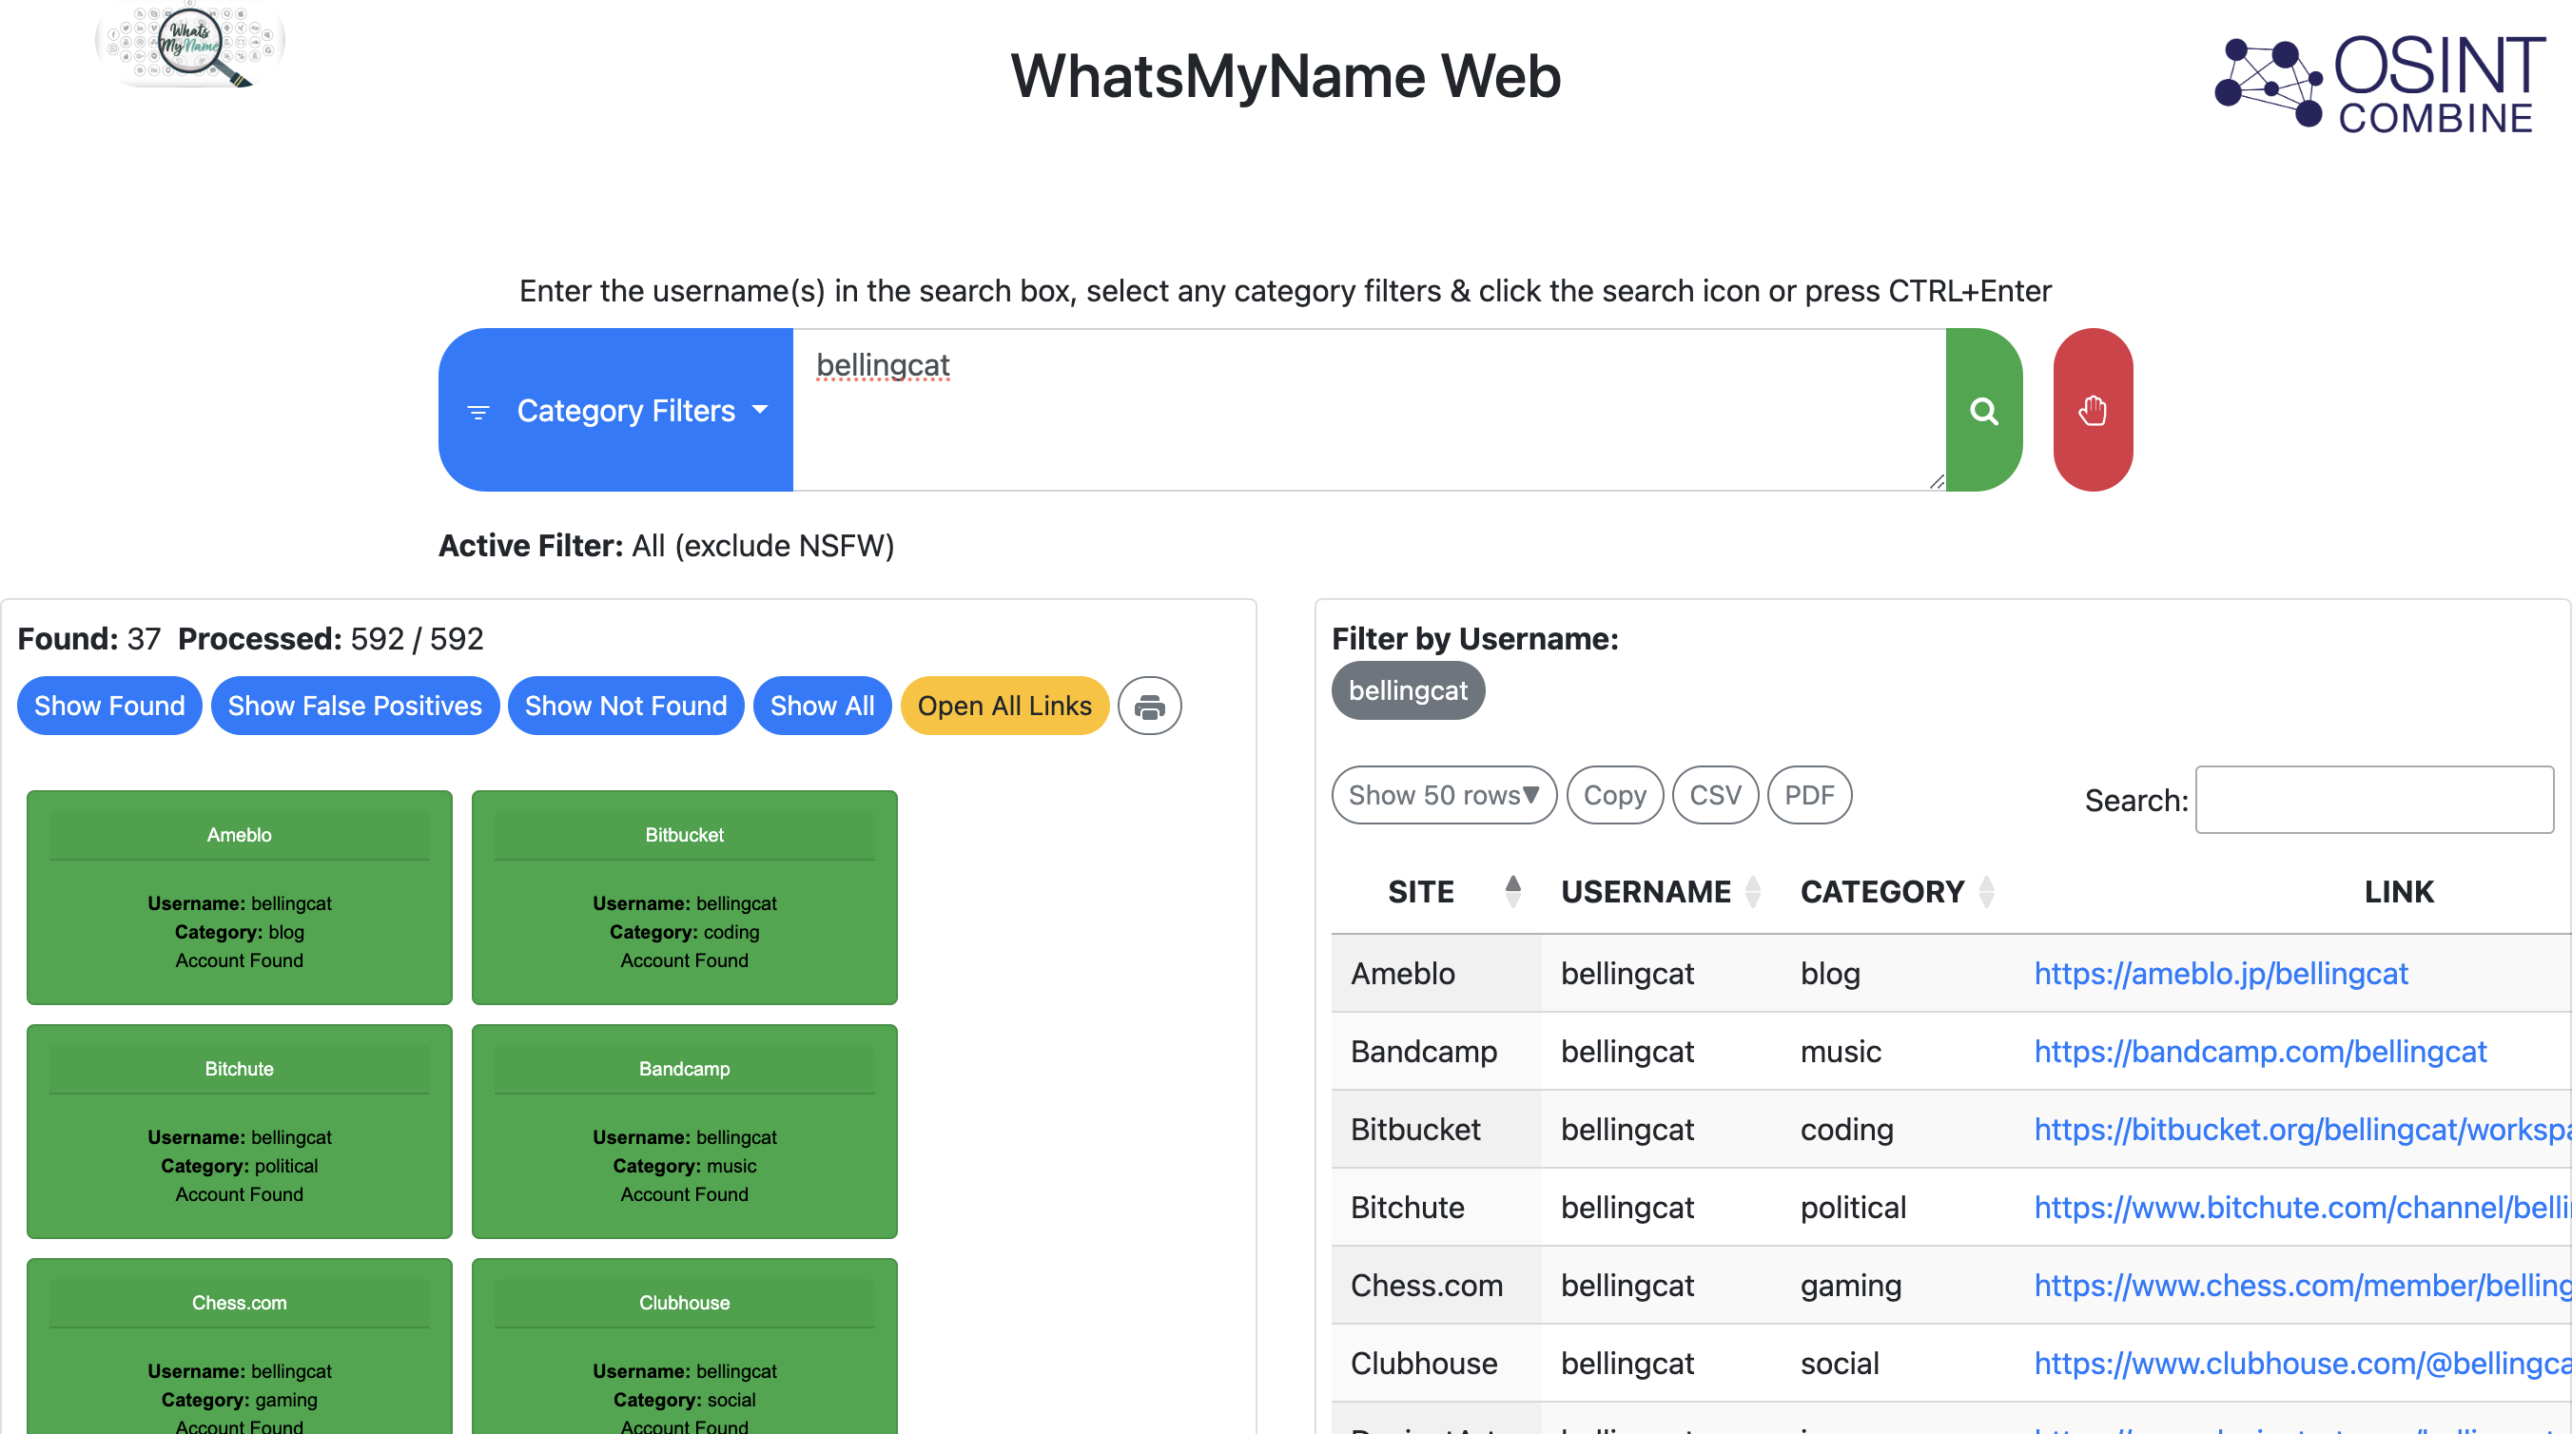Export results with the CSV button
Image resolution: width=2572 pixels, height=1434 pixels.
click(1714, 794)
